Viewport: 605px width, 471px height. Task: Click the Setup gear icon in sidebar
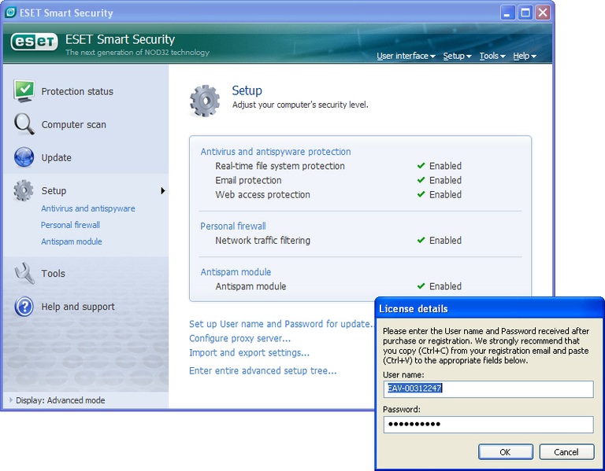(x=24, y=190)
